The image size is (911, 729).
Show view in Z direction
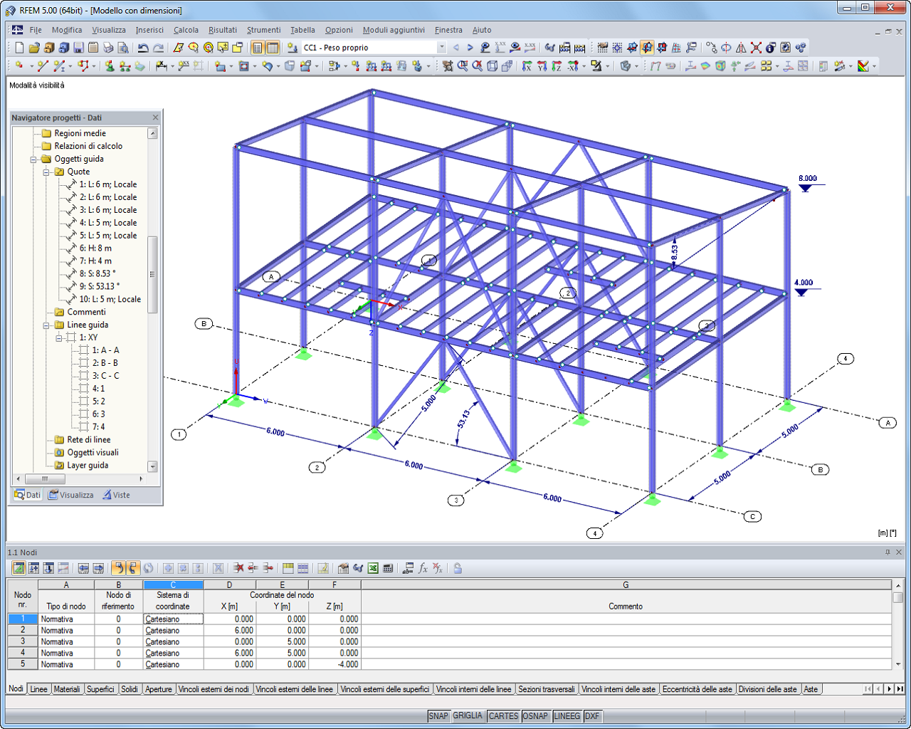[x=557, y=66]
